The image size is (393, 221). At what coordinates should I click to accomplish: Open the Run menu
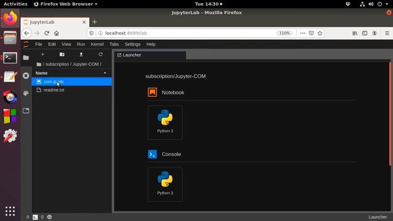(81, 44)
